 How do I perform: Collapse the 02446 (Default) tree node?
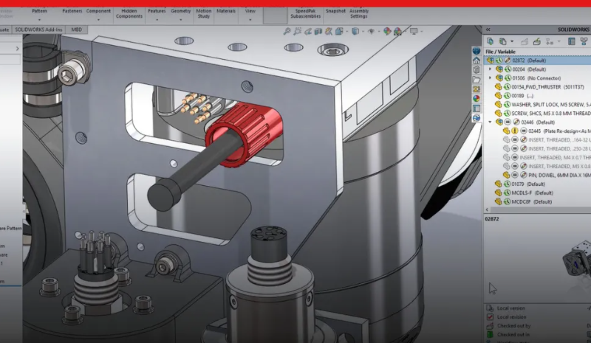(x=489, y=122)
